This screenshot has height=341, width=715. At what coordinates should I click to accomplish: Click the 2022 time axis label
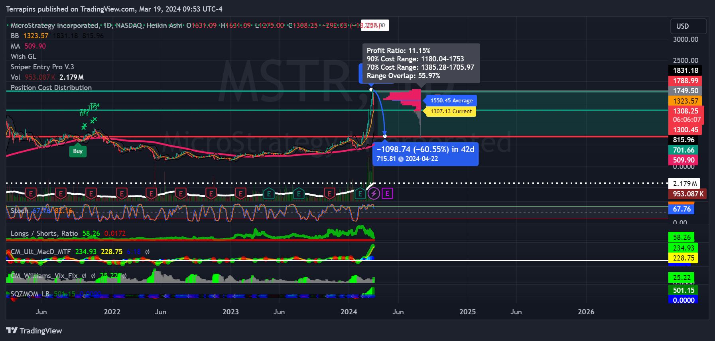tap(112, 312)
